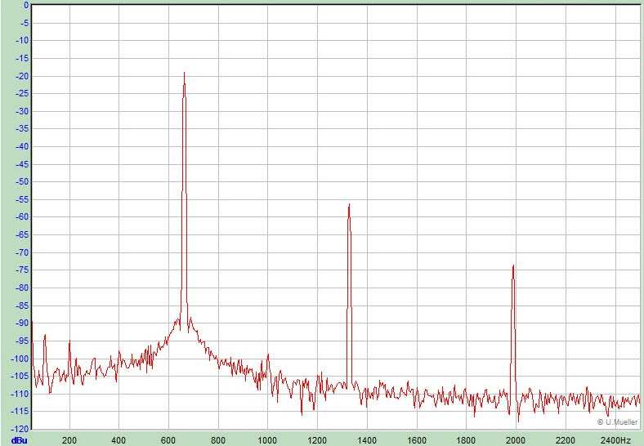Screen dimensions: 644x446
Task: Click the small spike at 200 Hz
Action: (x=69, y=341)
